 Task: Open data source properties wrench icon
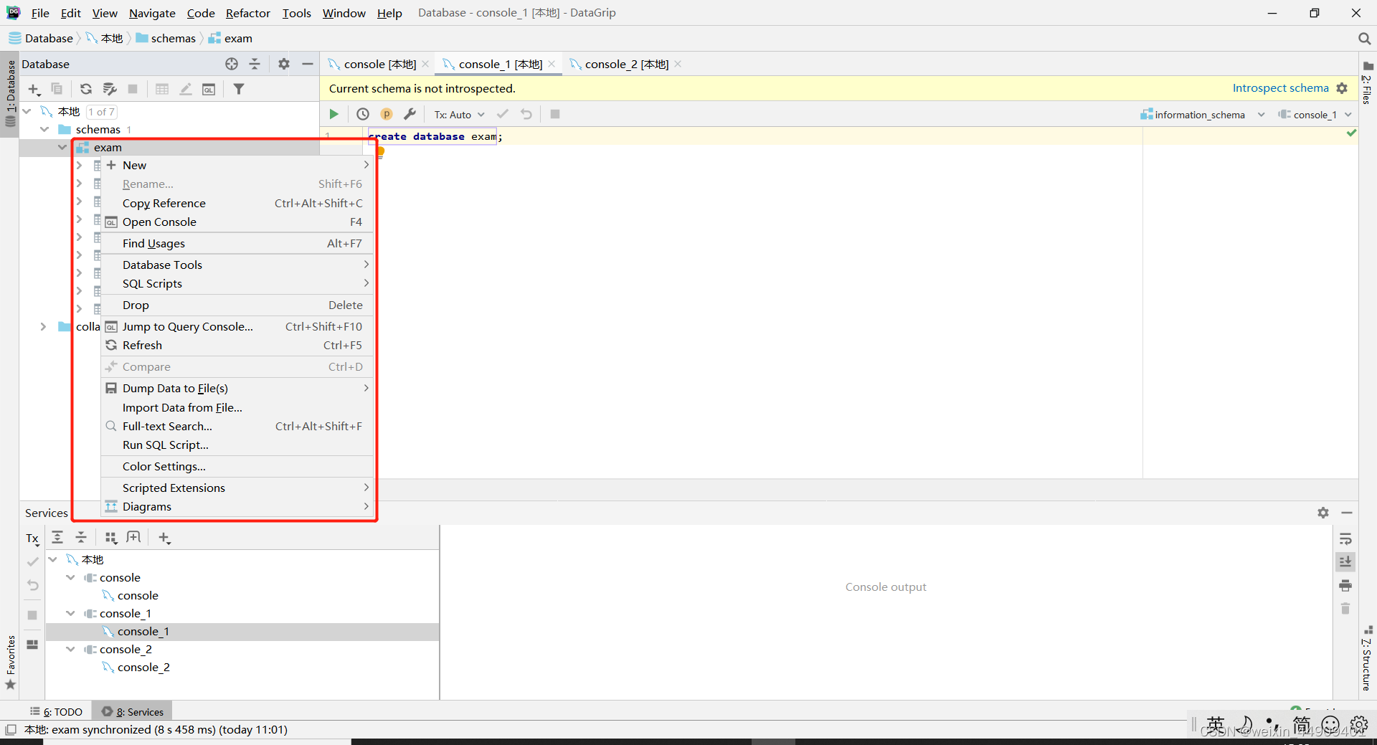[x=411, y=114]
